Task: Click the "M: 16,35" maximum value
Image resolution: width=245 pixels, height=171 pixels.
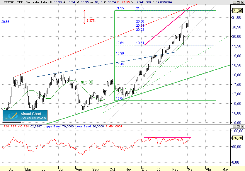Action: (x=83, y=2)
